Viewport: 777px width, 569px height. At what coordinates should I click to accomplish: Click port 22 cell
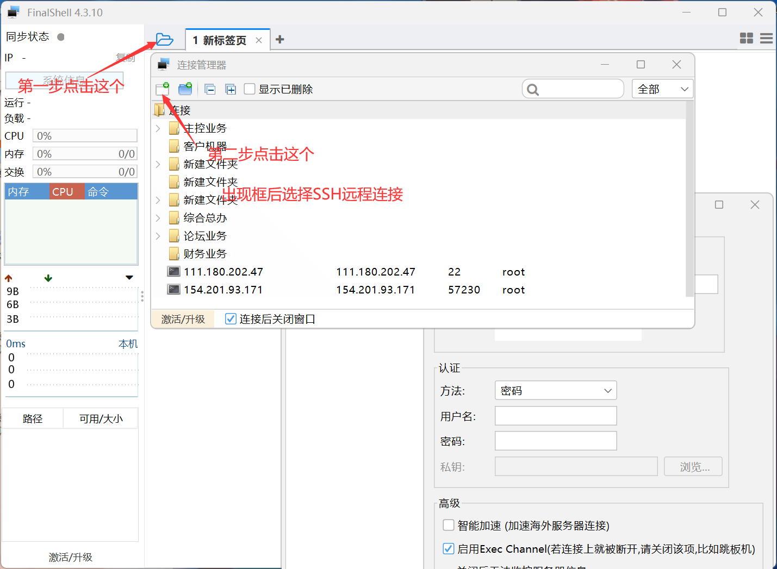pos(455,272)
